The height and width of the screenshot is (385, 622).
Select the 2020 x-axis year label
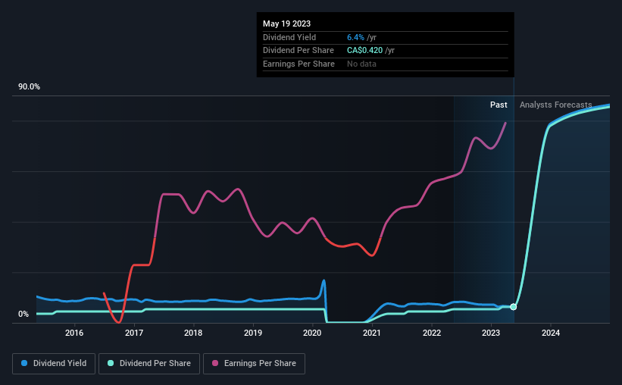point(312,333)
